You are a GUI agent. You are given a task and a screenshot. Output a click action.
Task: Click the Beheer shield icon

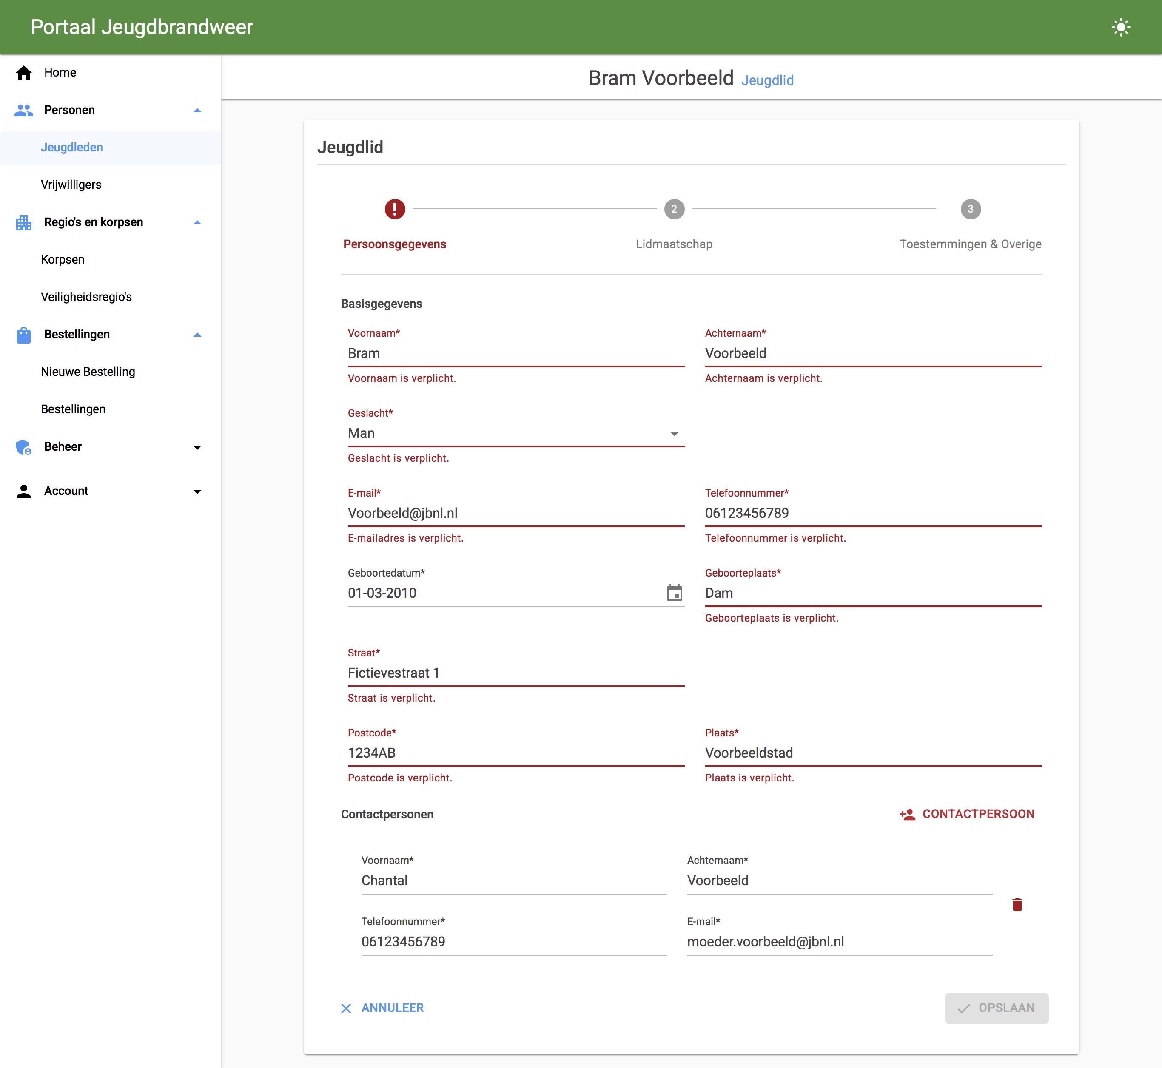[24, 447]
